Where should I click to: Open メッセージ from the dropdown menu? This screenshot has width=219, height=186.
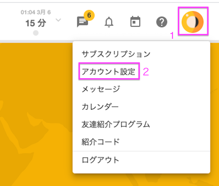(101, 89)
